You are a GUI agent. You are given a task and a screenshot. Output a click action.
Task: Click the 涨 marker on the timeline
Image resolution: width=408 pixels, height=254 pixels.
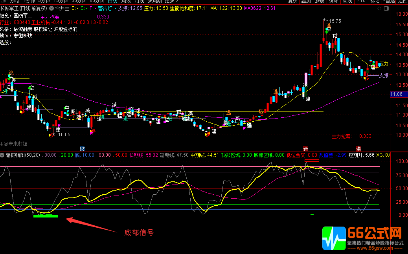coord(305,149)
